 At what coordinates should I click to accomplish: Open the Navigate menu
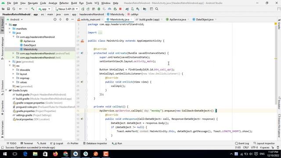33,3
